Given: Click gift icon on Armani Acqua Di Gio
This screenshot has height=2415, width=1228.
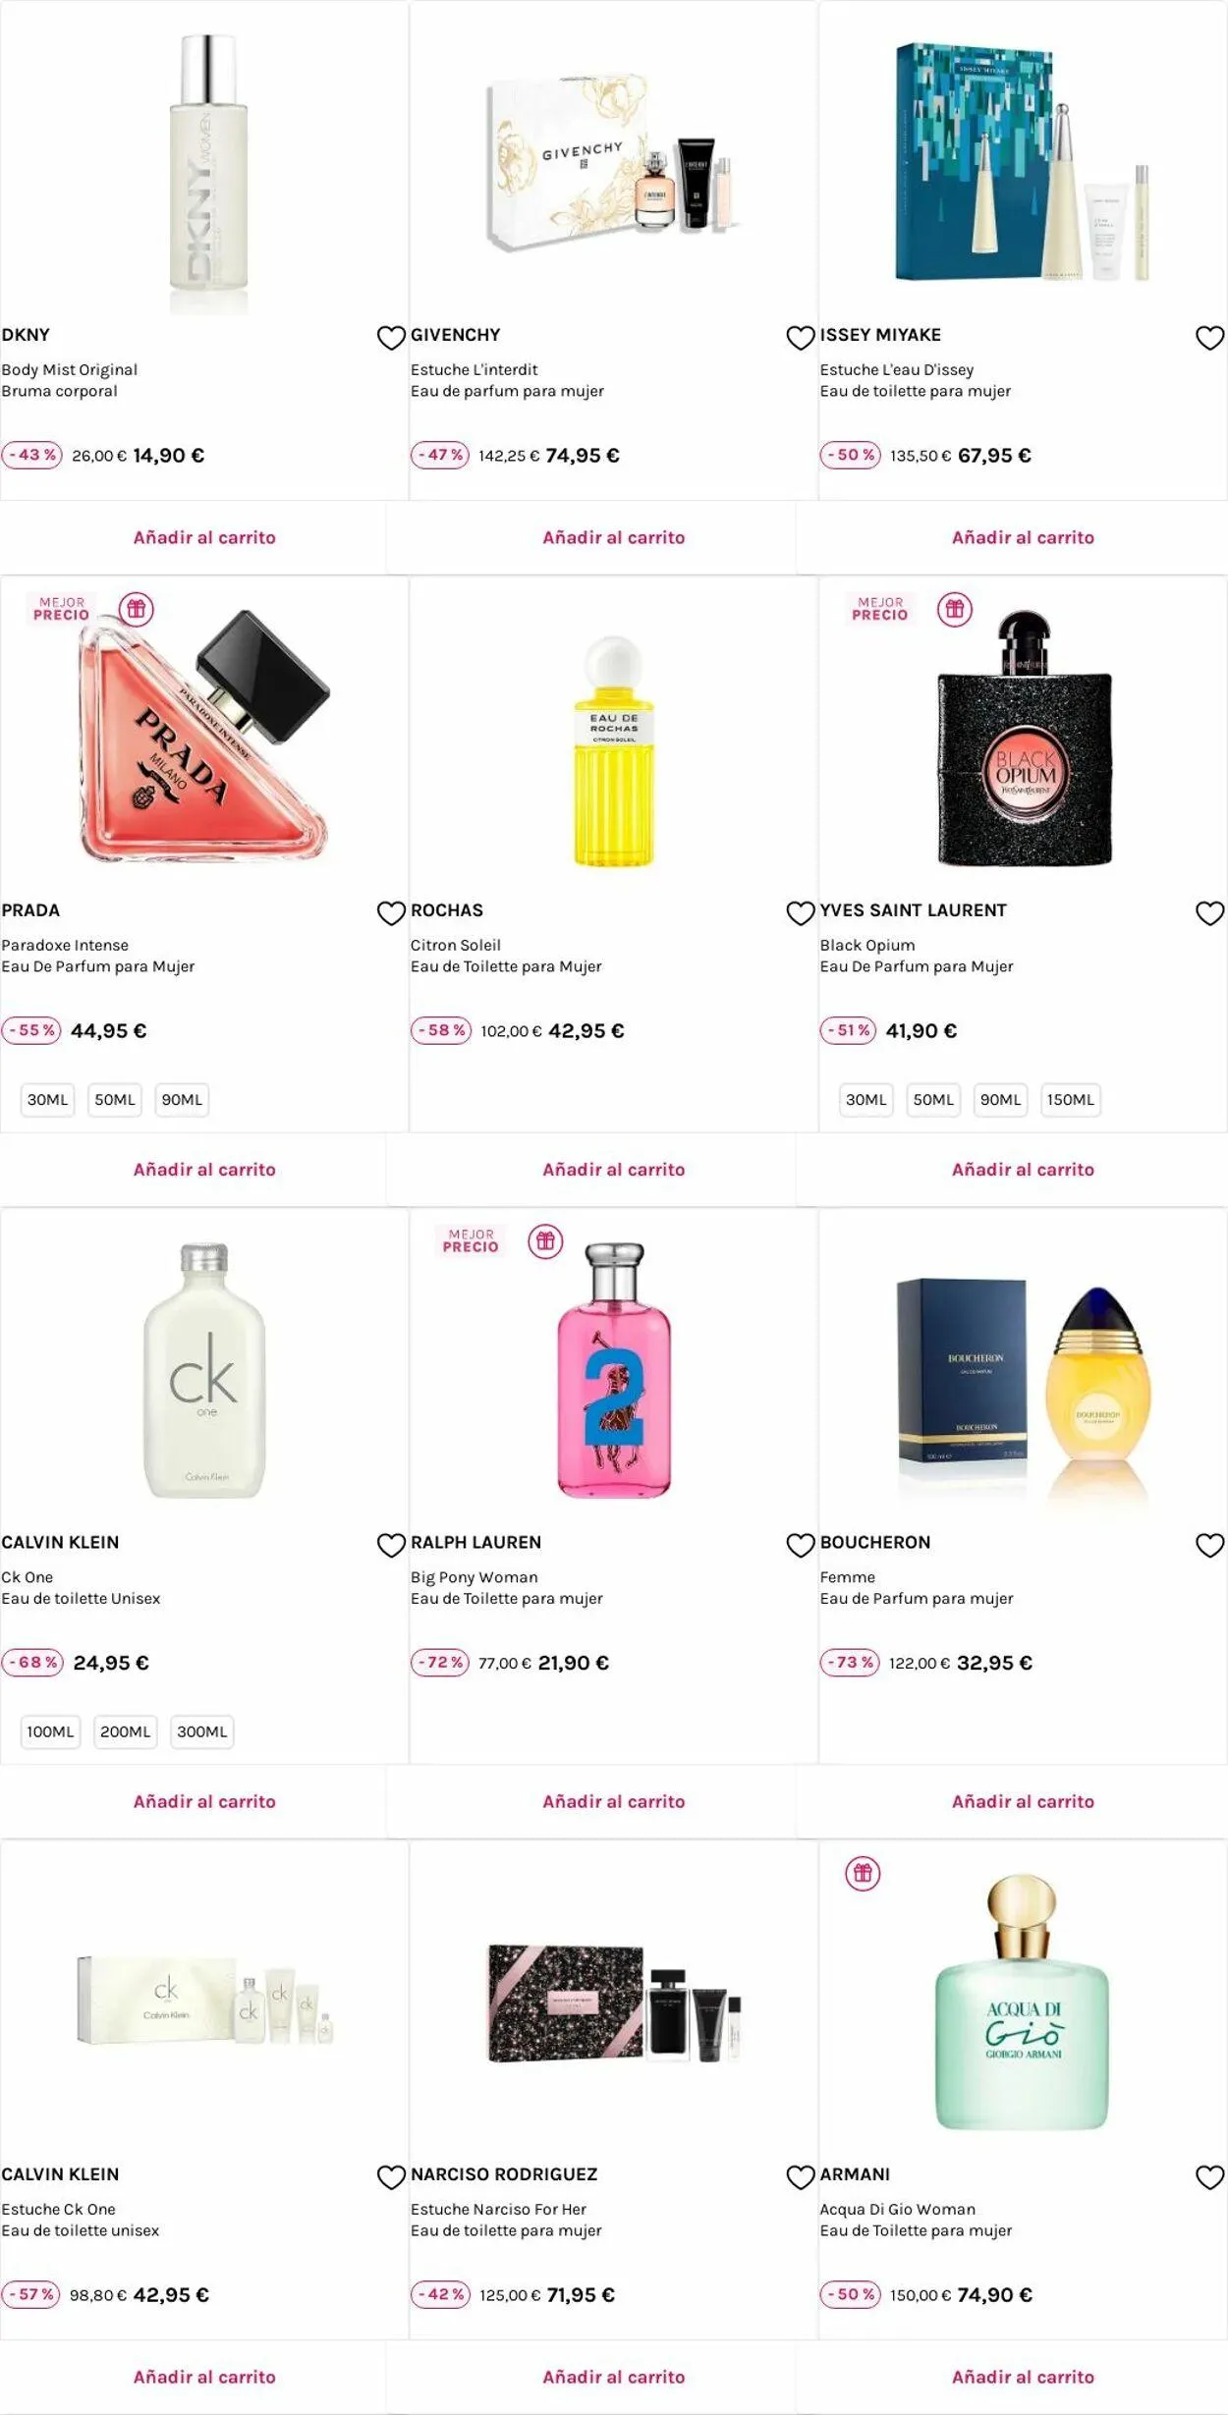Looking at the screenshot, I should coord(863,1873).
